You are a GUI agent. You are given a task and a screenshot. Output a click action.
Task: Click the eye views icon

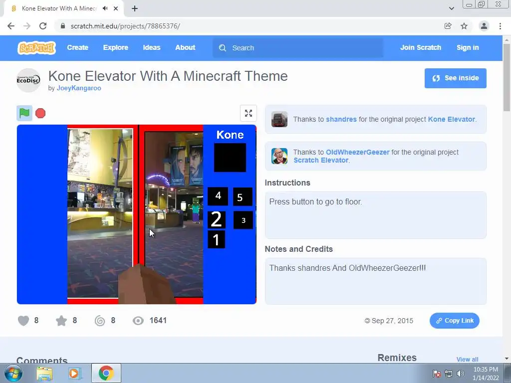tap(138, 321)
